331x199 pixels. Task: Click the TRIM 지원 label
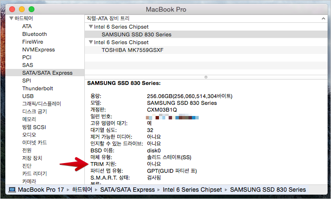(x=103, y=164)
